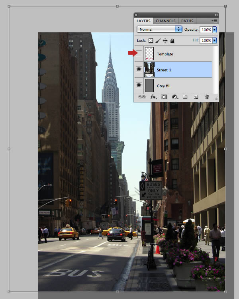This screenshot has width=239, height=299.
Task: Select the Street 1 layer name
Action: coord(164,70)
